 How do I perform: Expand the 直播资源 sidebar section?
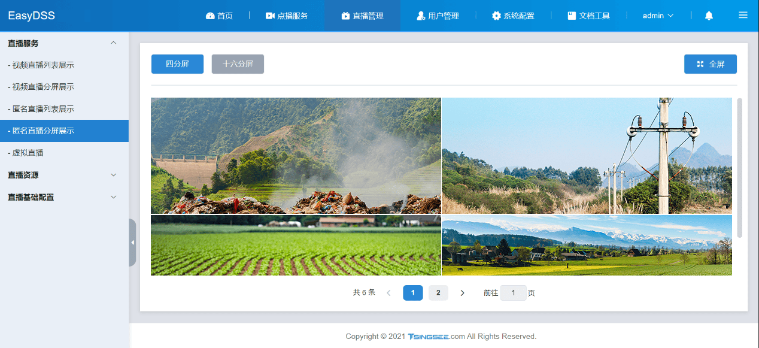114,175
